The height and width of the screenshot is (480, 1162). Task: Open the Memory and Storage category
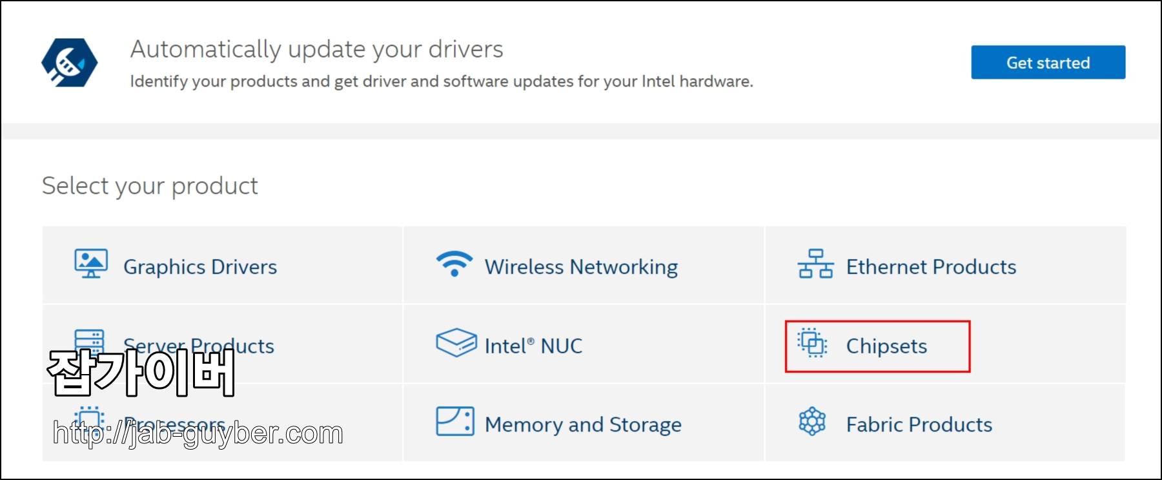(x=582, y=424)
